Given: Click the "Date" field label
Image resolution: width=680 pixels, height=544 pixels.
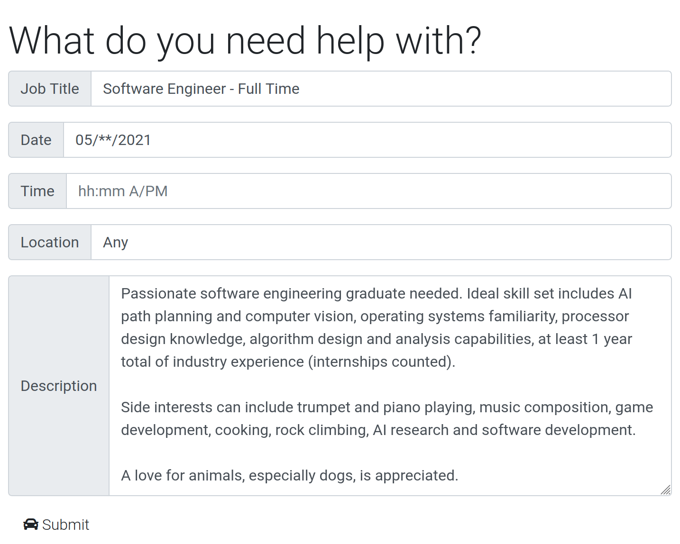Looking at the screenshot, I should tap(36, 140).
